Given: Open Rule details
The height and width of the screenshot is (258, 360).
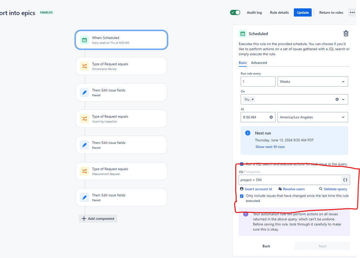Looking at the screenshot, I should (x=279, y=12).
